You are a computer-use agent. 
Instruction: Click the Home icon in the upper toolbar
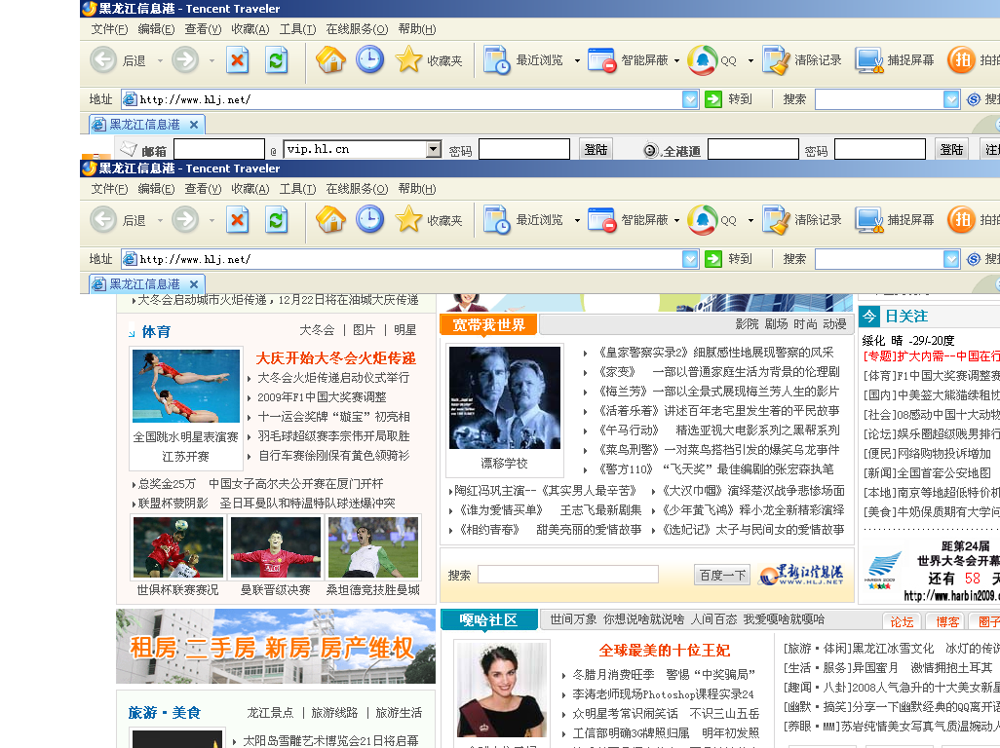click(331, 60)
